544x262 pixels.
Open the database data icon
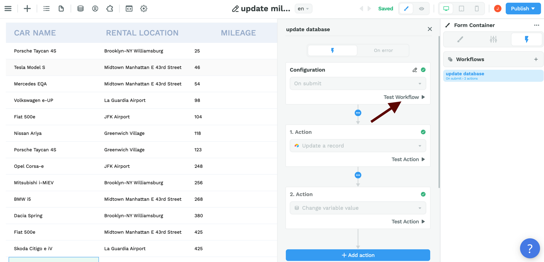[81, 9]
